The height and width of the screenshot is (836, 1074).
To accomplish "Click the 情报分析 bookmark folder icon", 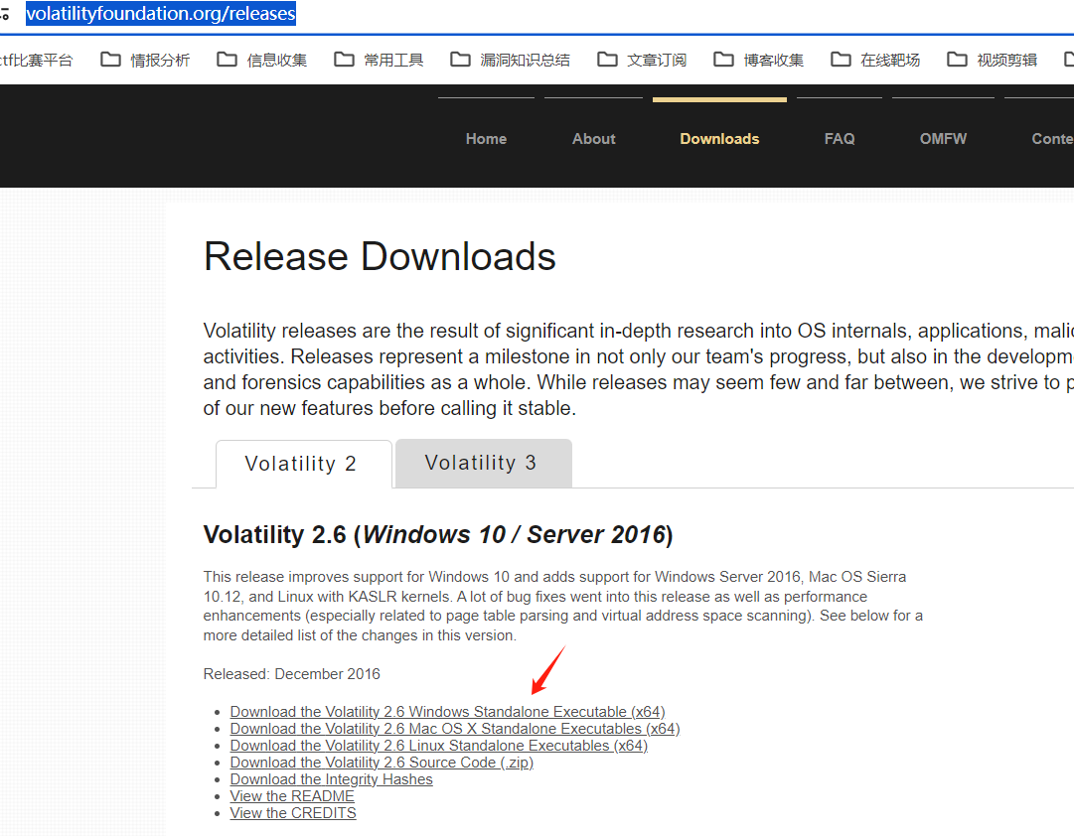I will [x=109, y=59].
